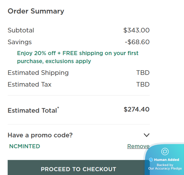The image size is (184, 175).
Task: Click the Human Added label
Action: coord(166,160)
